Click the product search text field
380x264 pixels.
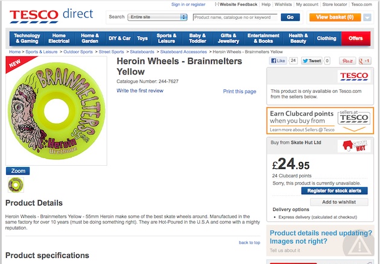[x=235, y=17]
